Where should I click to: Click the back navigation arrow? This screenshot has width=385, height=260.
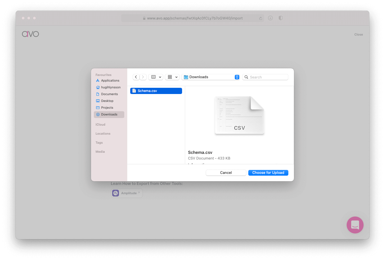coord(136,77)
